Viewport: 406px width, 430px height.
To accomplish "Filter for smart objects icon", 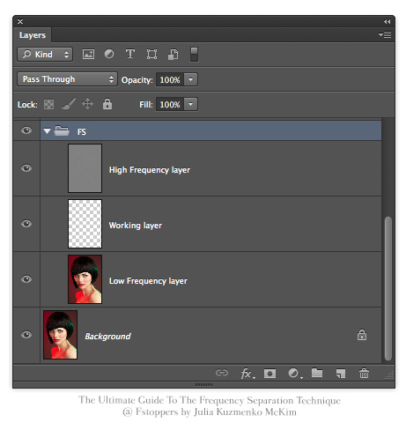I will (173, 55).
